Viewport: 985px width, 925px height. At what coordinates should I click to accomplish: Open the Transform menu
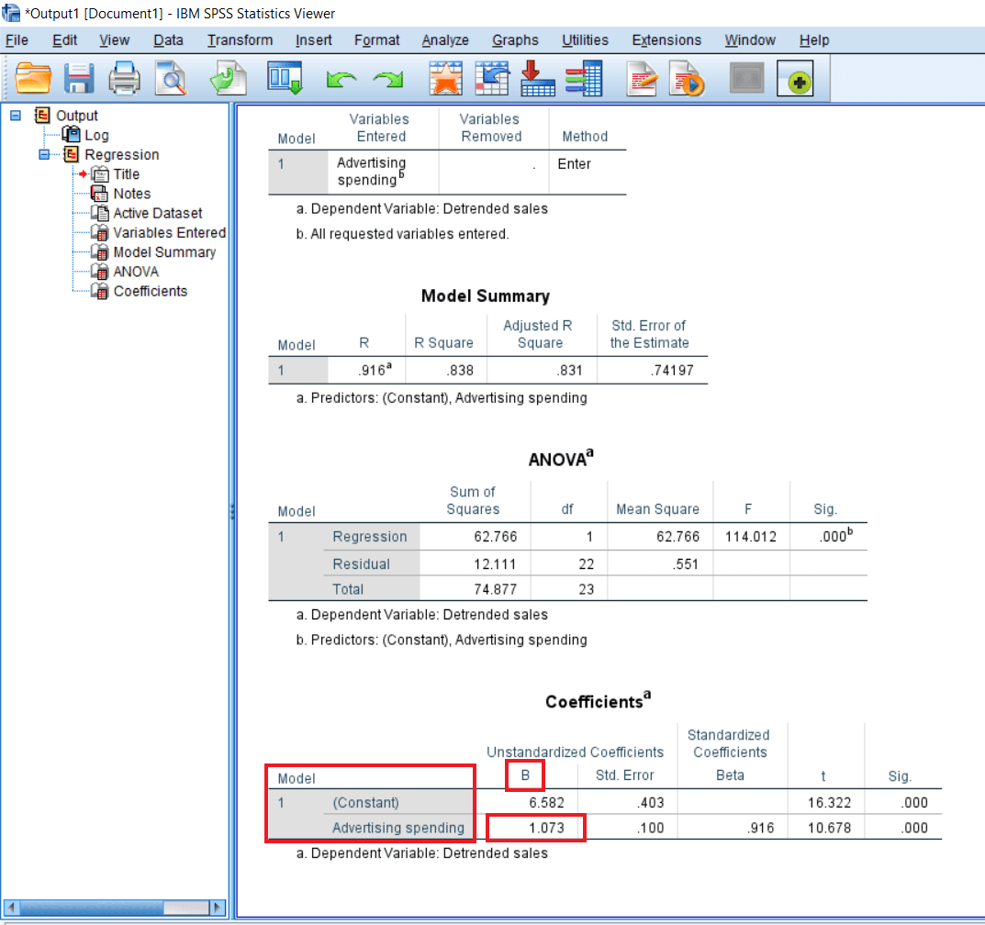240,40
